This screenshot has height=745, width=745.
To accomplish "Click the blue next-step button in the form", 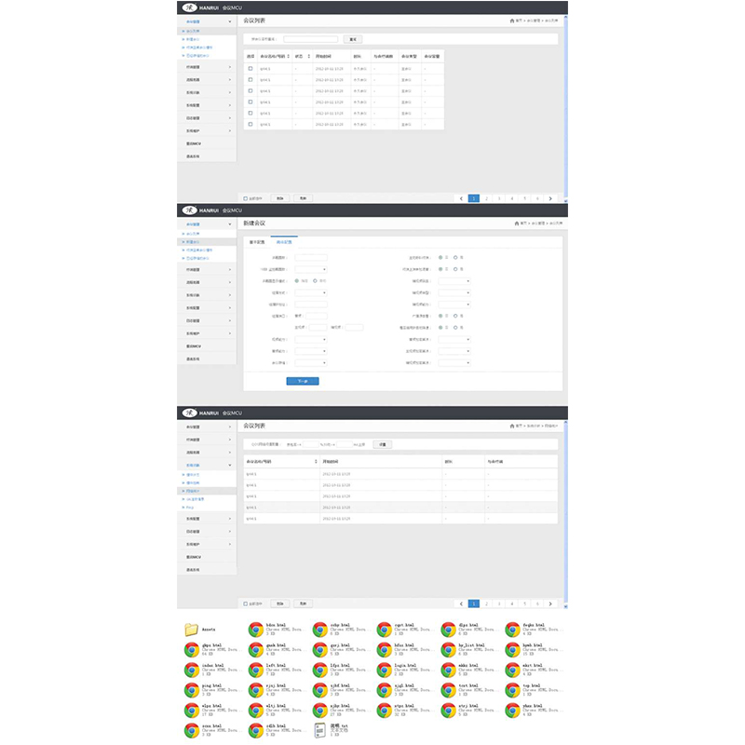I will coord(302,381).
